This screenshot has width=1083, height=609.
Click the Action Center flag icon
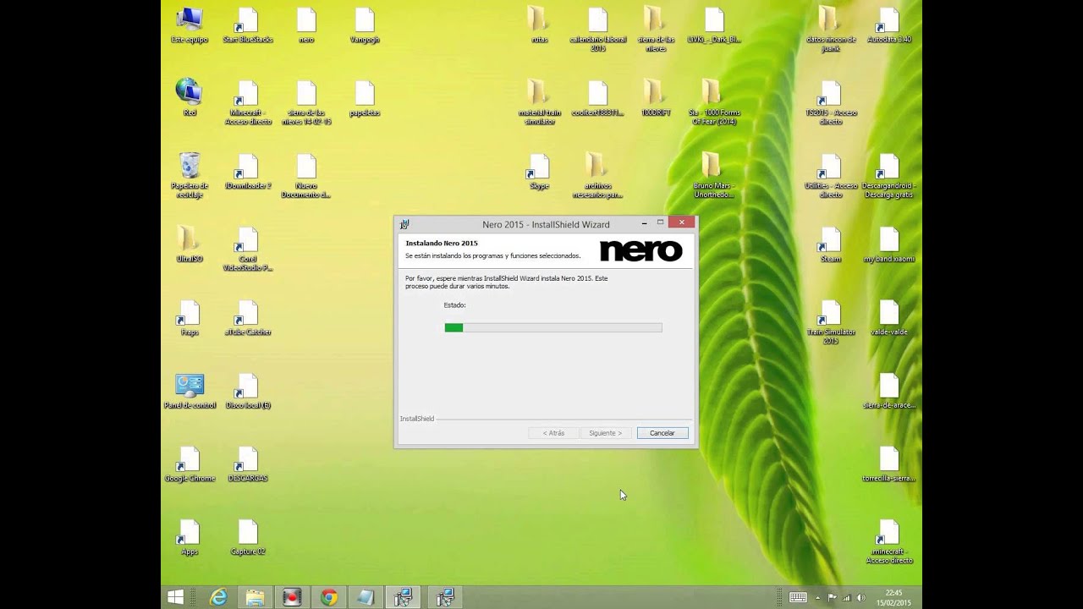[x=832, y=597]
